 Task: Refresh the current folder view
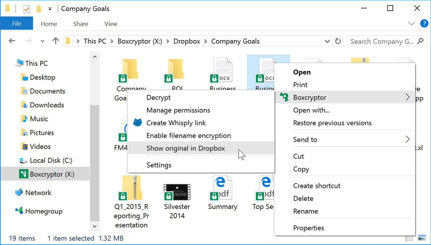(x=338, y=41)
